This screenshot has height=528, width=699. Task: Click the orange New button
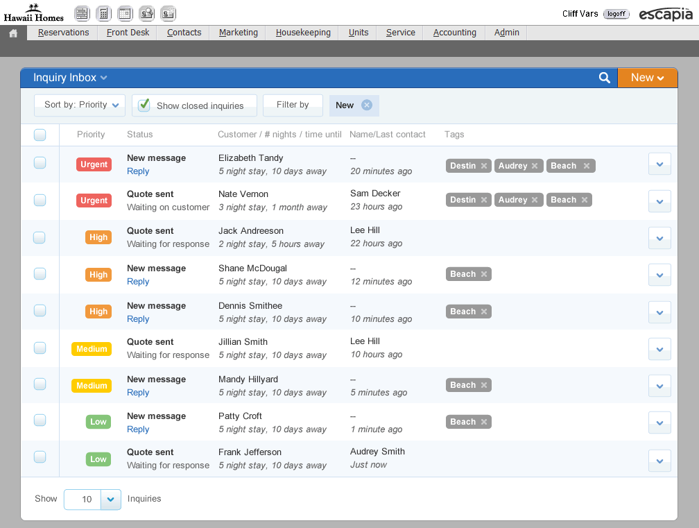[647, 78]
